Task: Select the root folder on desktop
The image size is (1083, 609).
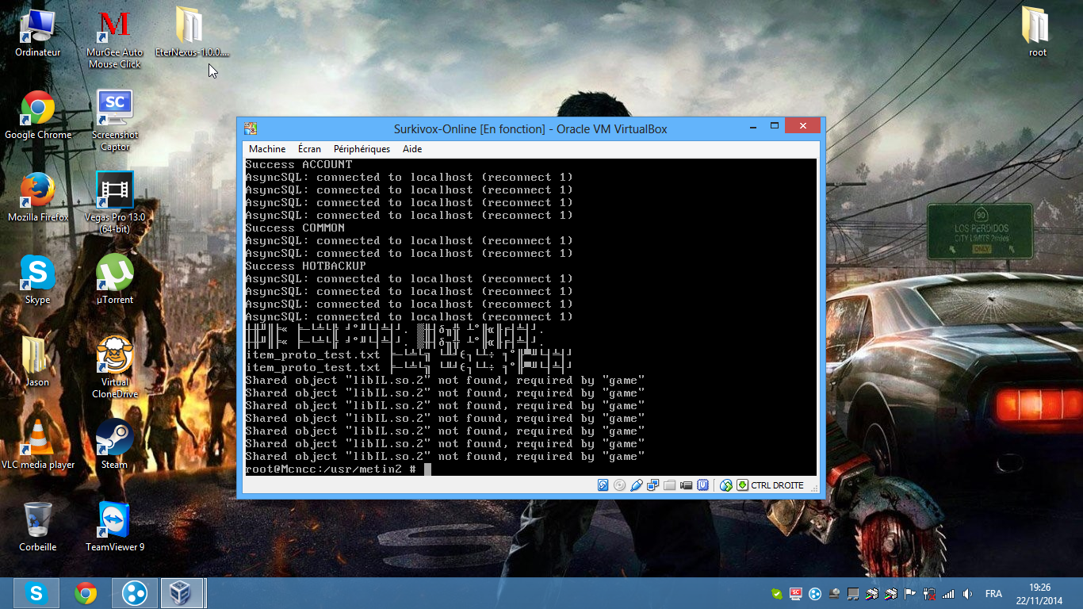Action: click(1037, 33)
